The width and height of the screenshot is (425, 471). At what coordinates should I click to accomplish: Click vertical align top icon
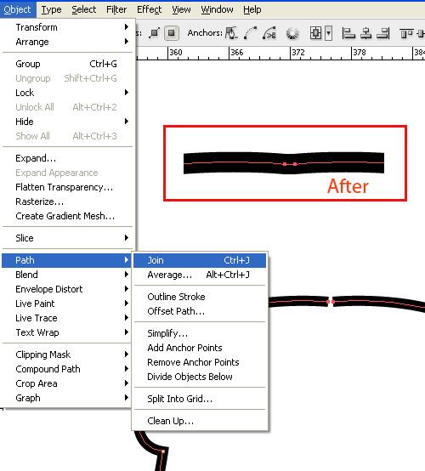click(406, 33)
